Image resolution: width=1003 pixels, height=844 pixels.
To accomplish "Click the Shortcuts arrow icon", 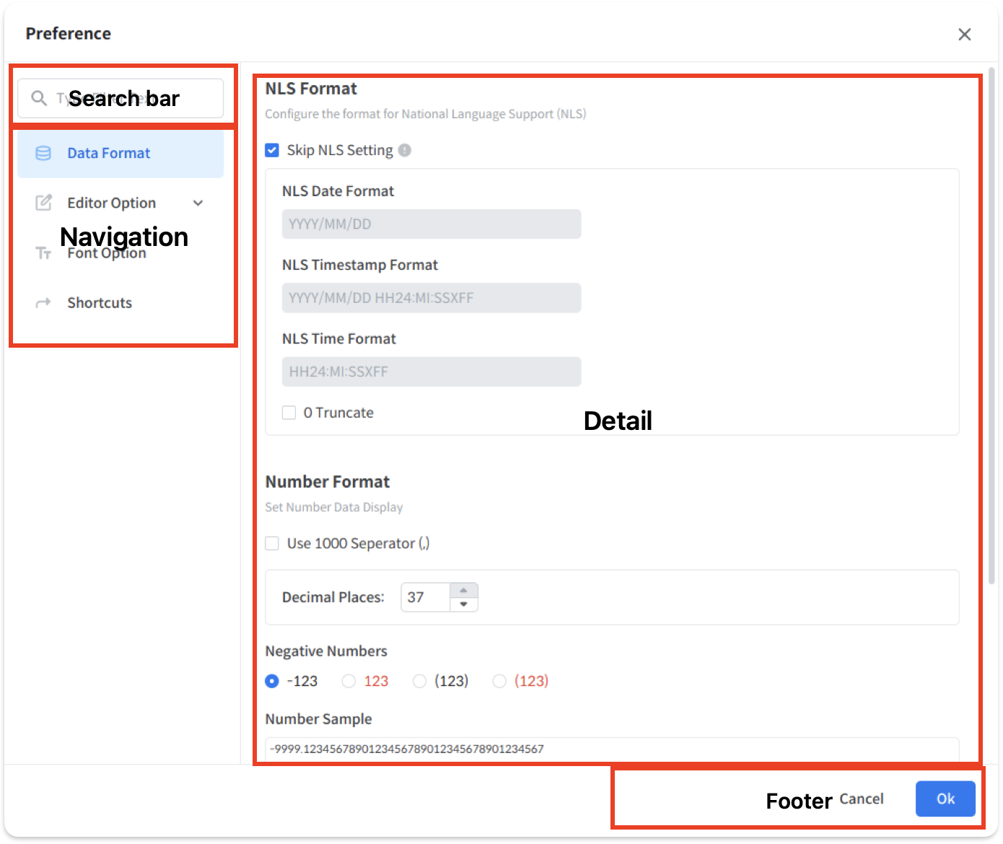I will (43, 303).
